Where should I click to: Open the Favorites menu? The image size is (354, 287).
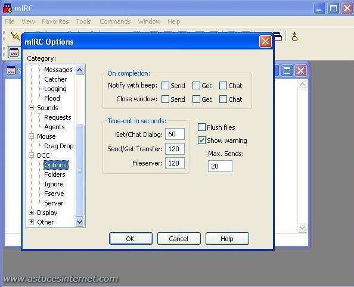coord(55,21)
